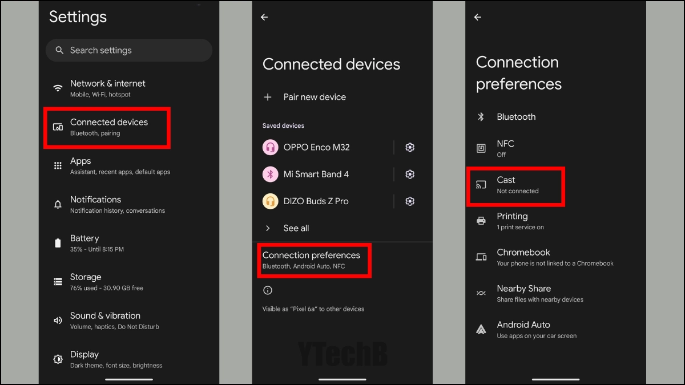Go back from Connected devices screen
This screenshot has height=385, width=685.
(x=264, y=17)
